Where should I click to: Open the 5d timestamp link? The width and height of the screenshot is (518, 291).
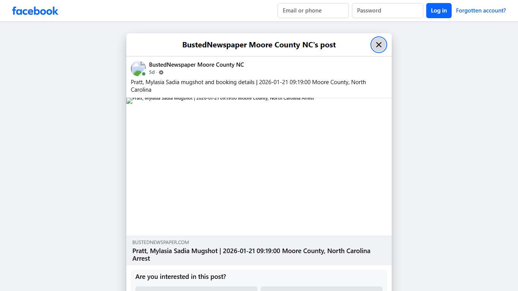click(152, 72)
